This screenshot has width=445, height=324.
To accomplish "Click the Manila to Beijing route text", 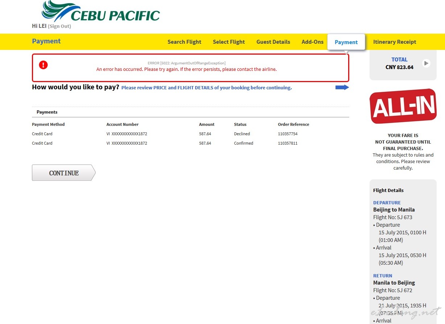I will 394,283.
